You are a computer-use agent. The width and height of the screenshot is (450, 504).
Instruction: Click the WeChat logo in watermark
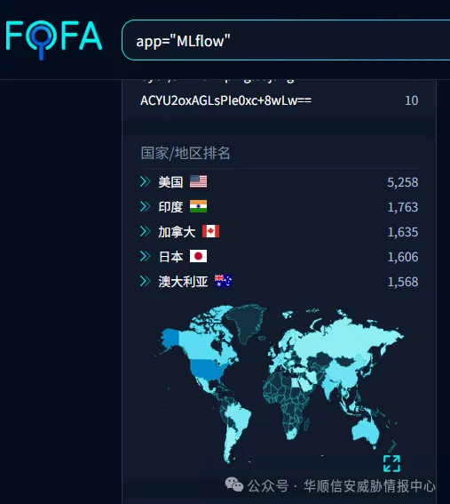click(234, 484)
